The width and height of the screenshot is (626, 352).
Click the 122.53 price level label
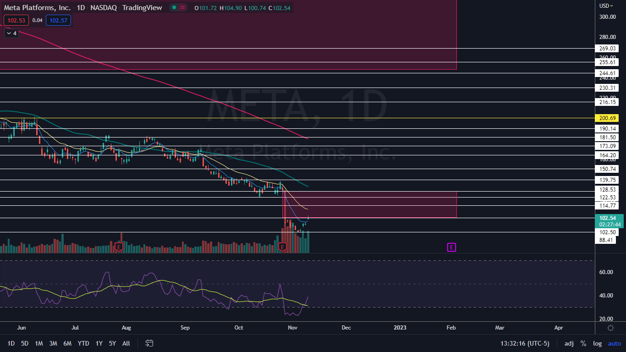pos(607,197)
